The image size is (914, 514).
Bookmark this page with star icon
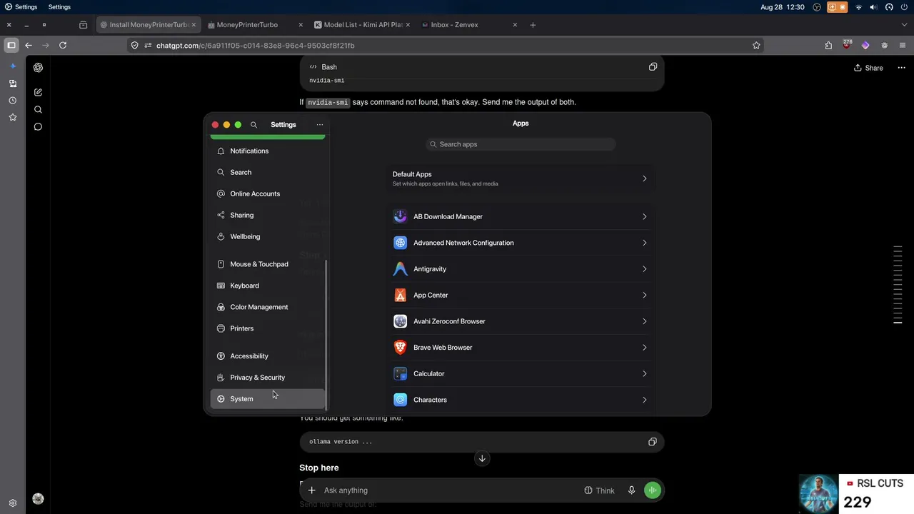pyautogui.click(x=756, y=45)
